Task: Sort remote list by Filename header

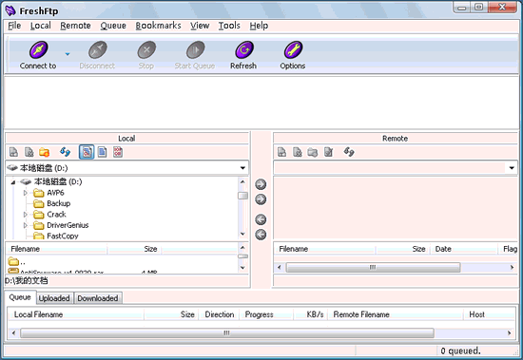Action: pyautogui.click(x=325, y=249)
